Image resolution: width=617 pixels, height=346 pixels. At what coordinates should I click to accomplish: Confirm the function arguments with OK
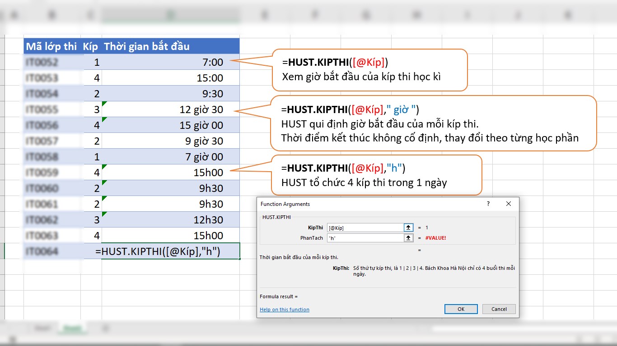coord(461,309)
